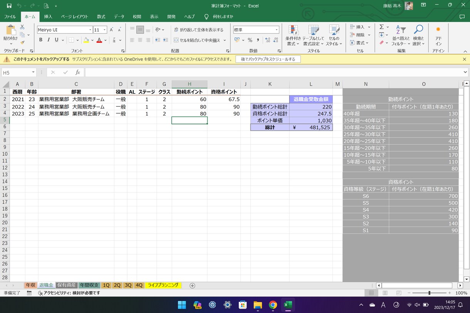This screenshot has width=470, height=313.
Task: Toggle middle vertical alignment
Action: (140, 30)
